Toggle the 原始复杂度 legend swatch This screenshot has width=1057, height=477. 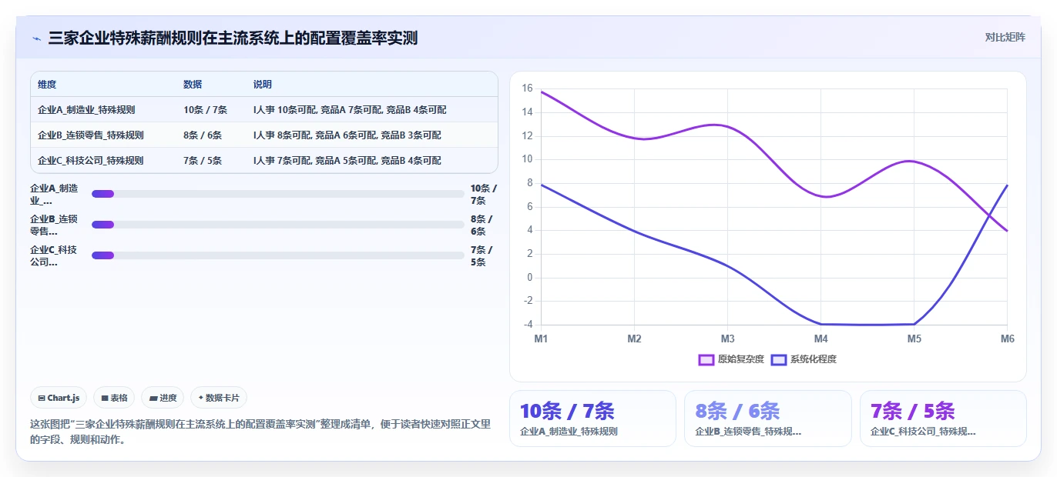click(x=706, y=359)
